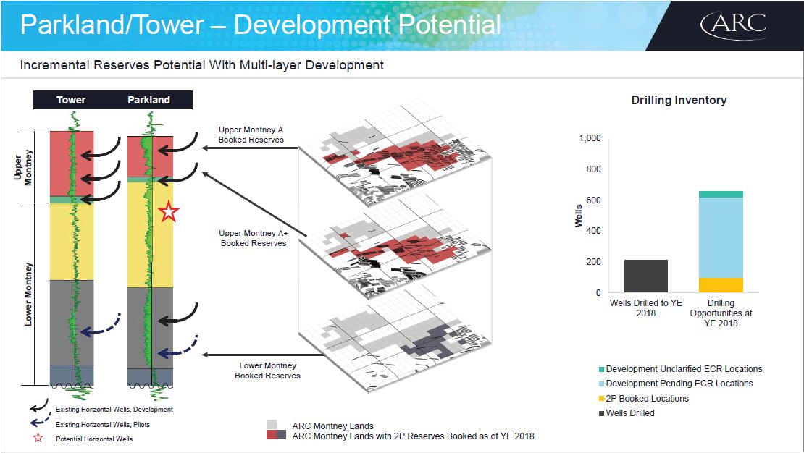Click the dashed blue pilot arrow on Parkland column
Viewport: 804px width, 453px height.
pos(177,347)
